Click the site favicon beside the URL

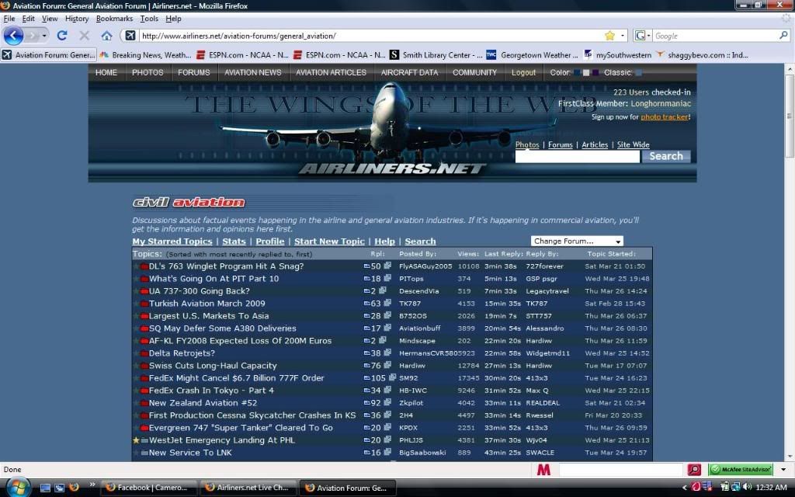pyautogui.click(x=130, y=36)
